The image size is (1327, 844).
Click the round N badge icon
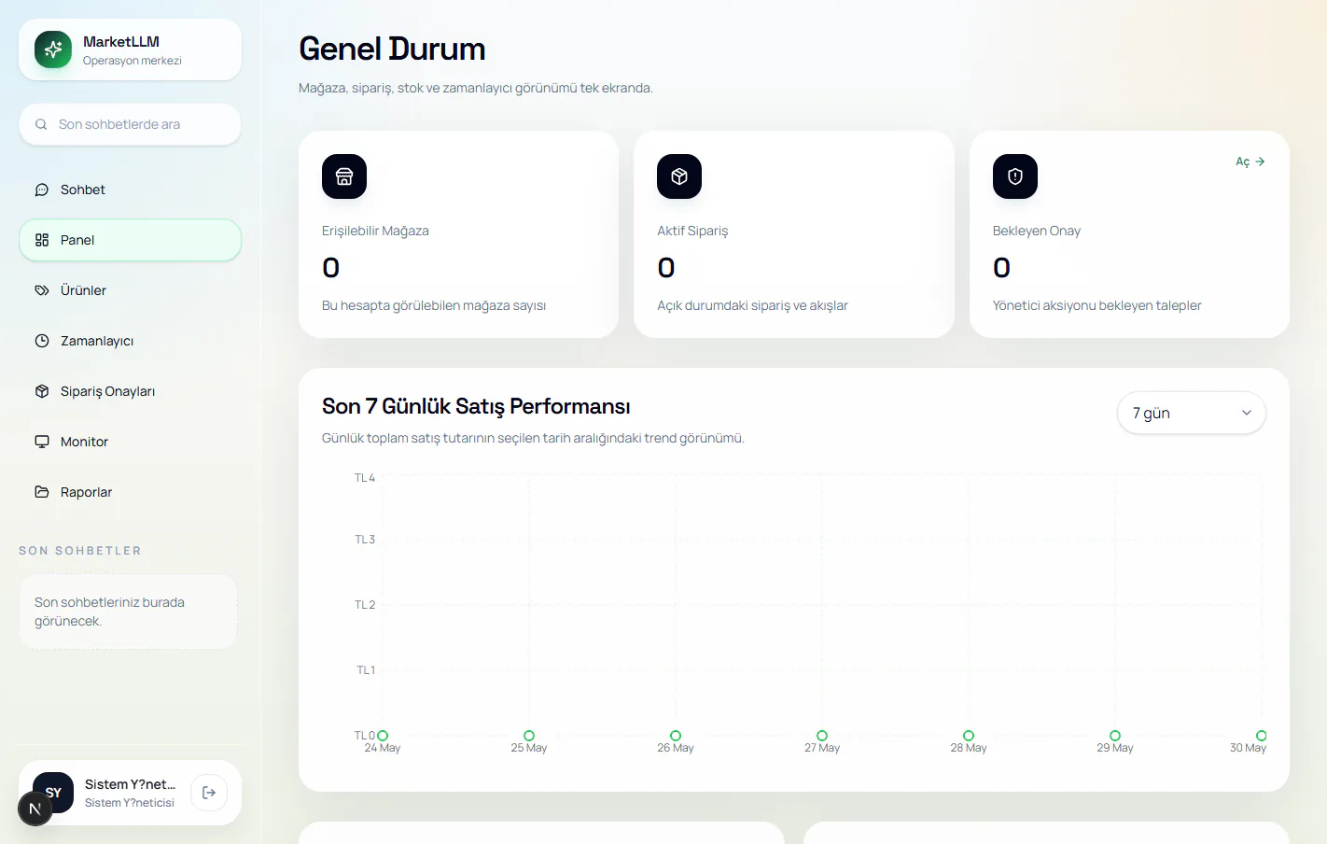[x=35, y=809]
